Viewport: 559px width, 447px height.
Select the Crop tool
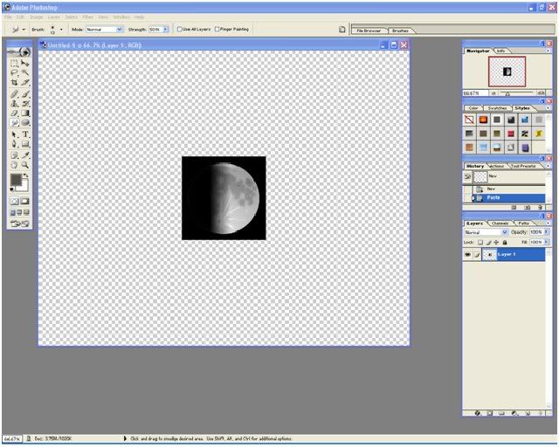14,82
